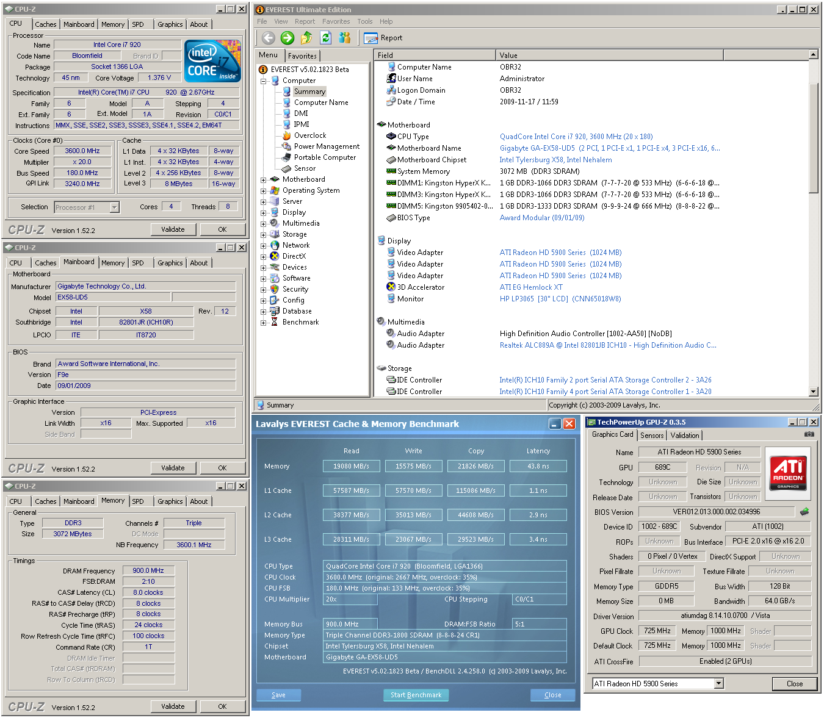Select Power Management in the tree

click(327, 146)
